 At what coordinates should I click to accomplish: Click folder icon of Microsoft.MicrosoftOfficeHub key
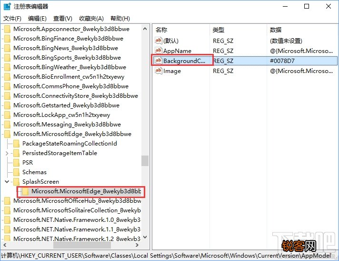7,201
